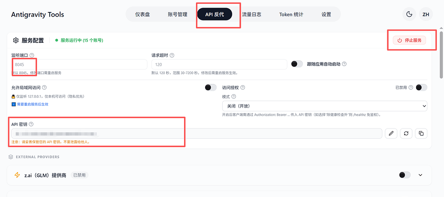This screenshot has height=197, width=444.
Task: Click the service configuration gear icon
Action: click(x=15, y=40)
